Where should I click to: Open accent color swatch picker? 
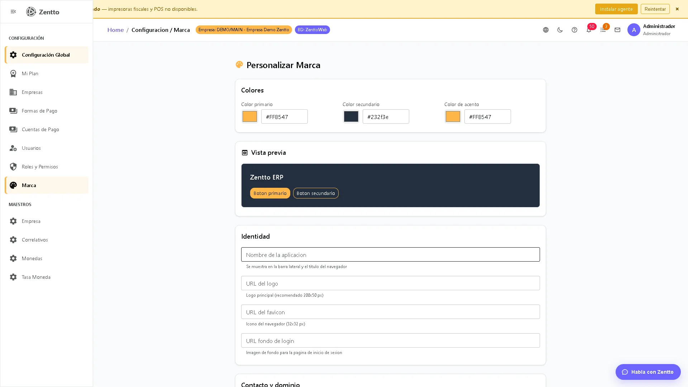point(453,116)
